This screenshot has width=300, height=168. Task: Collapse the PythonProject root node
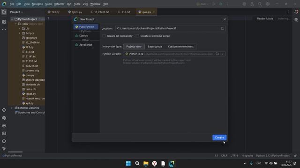[12, 19]
